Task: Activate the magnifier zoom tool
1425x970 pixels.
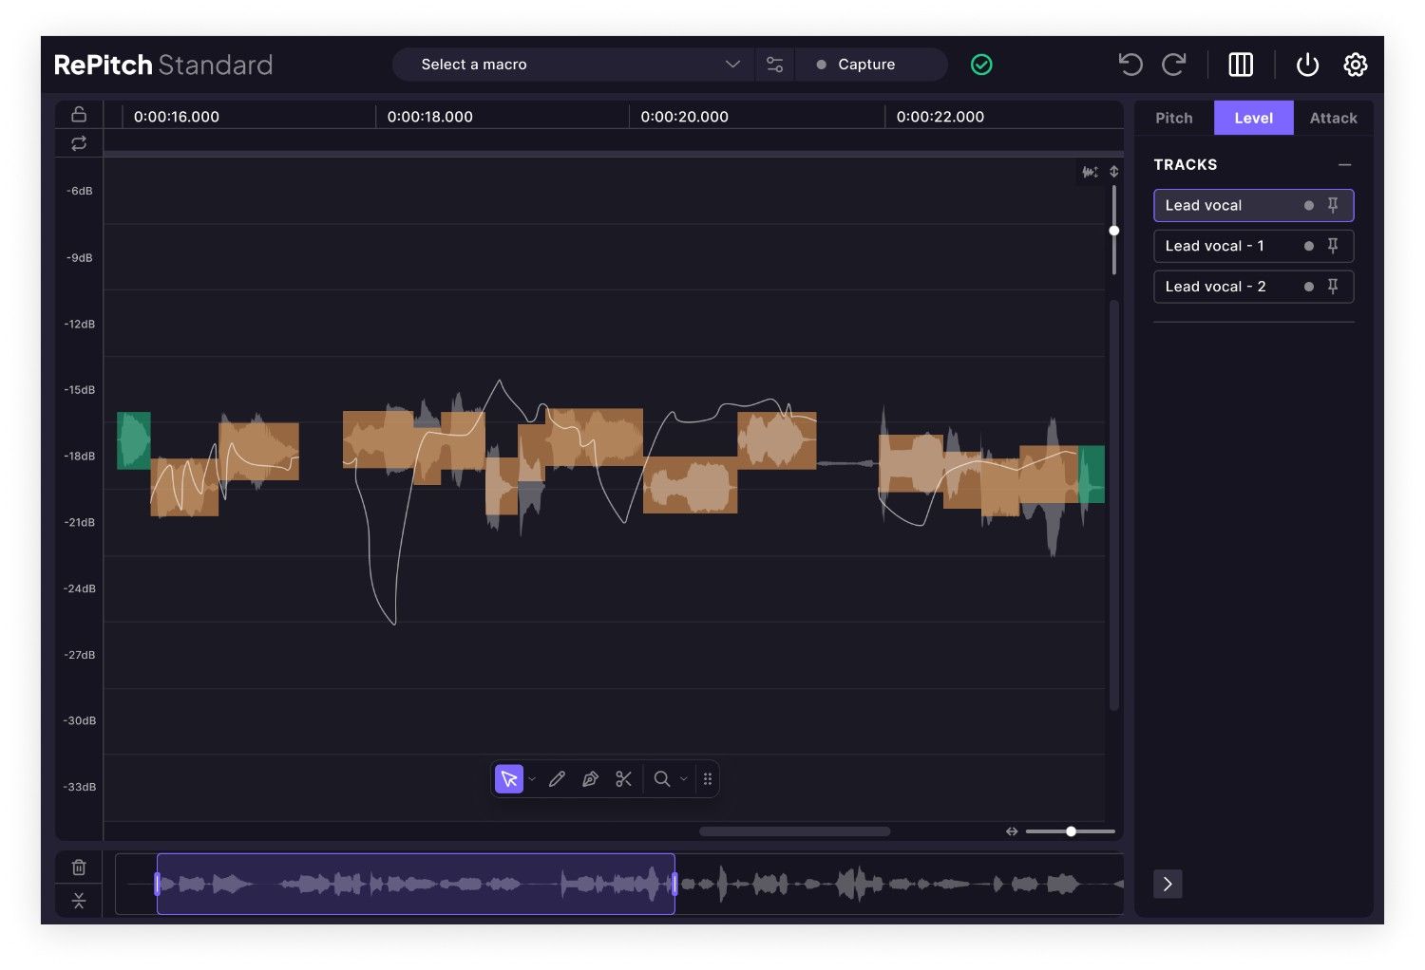Action: pos(662,778)
